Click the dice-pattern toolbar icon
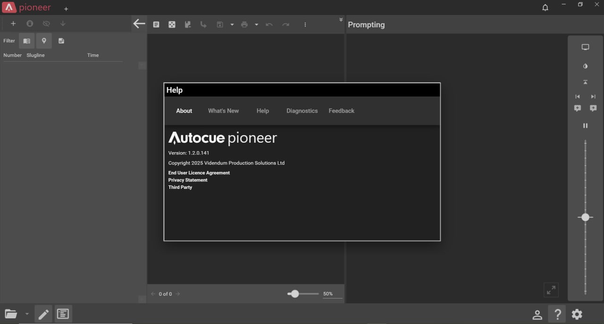 tap(172, 24)
